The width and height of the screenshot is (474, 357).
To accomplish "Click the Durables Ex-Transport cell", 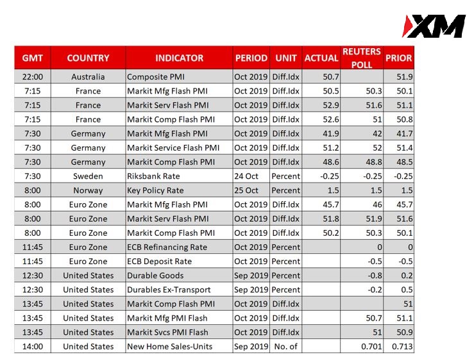I will [179, 290].
